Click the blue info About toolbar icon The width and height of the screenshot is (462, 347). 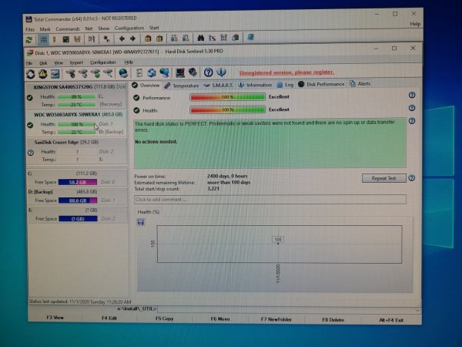click(x=221, y=72)
